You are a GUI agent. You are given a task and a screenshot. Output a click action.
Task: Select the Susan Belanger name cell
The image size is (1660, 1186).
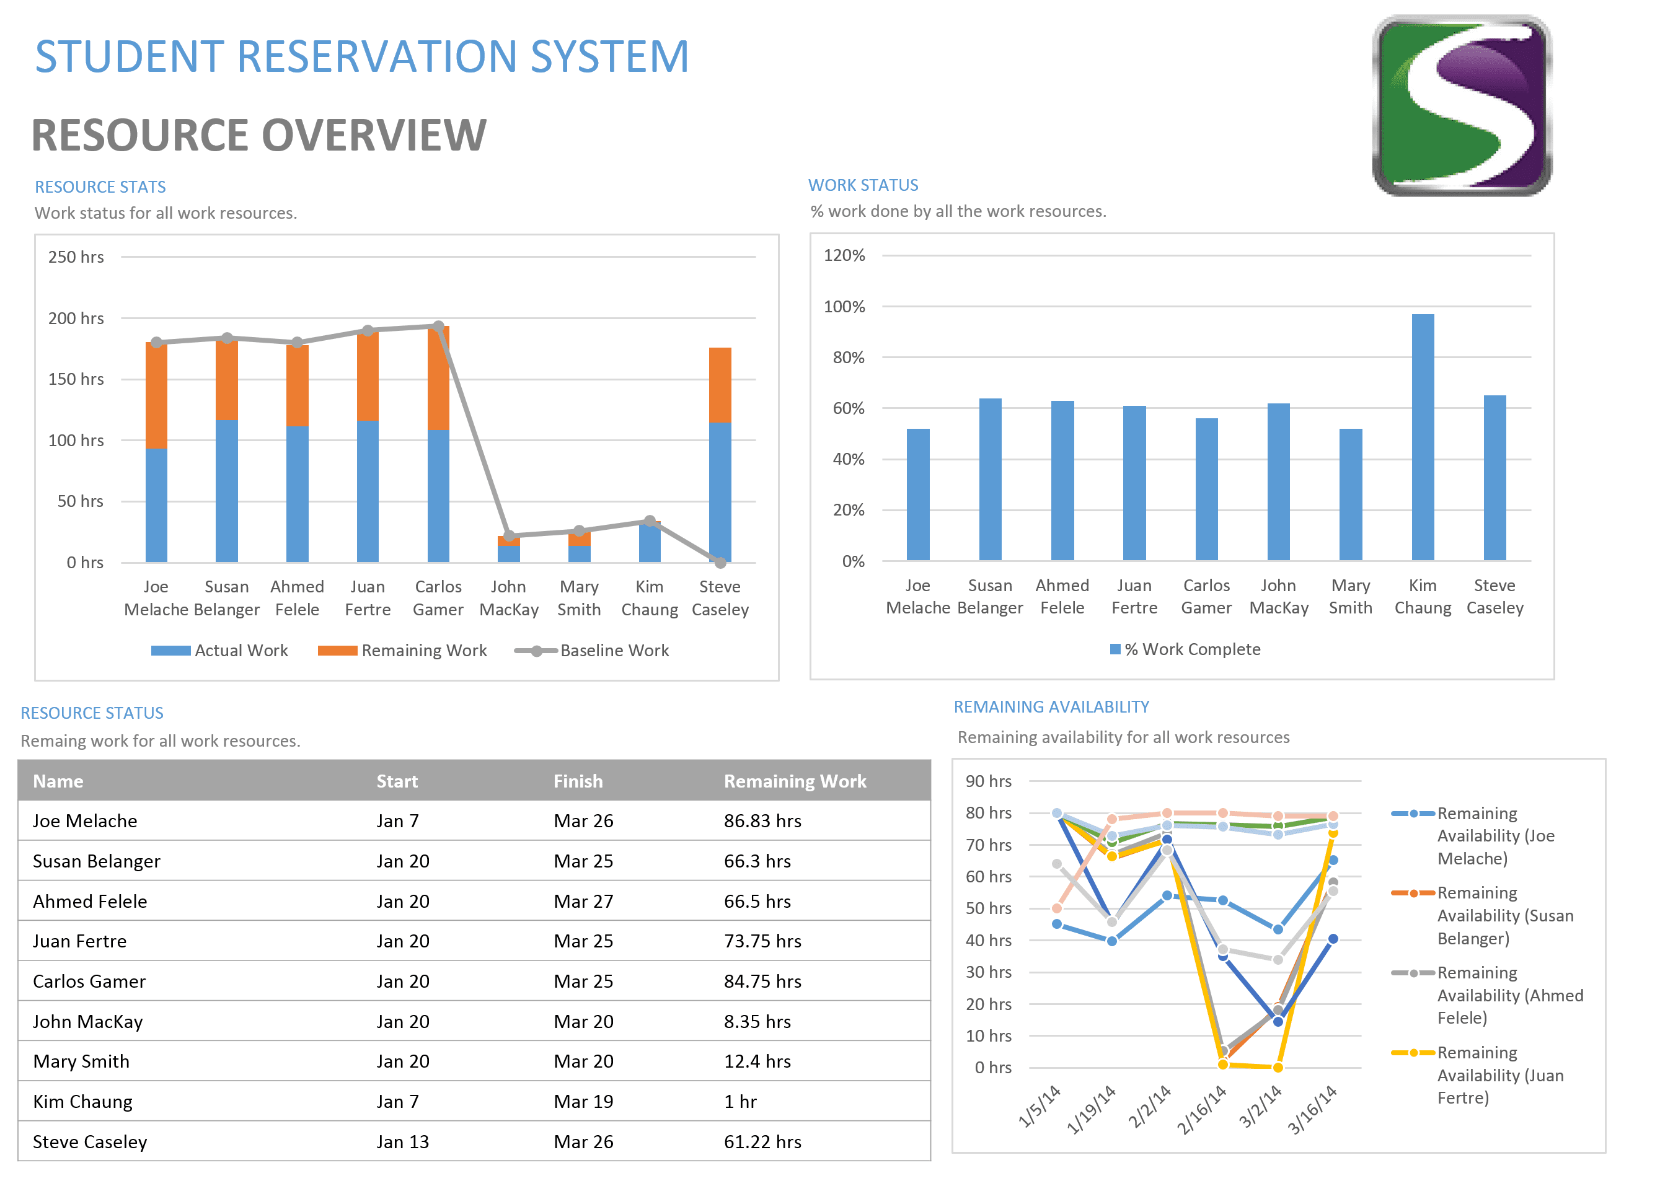point(97,861)
